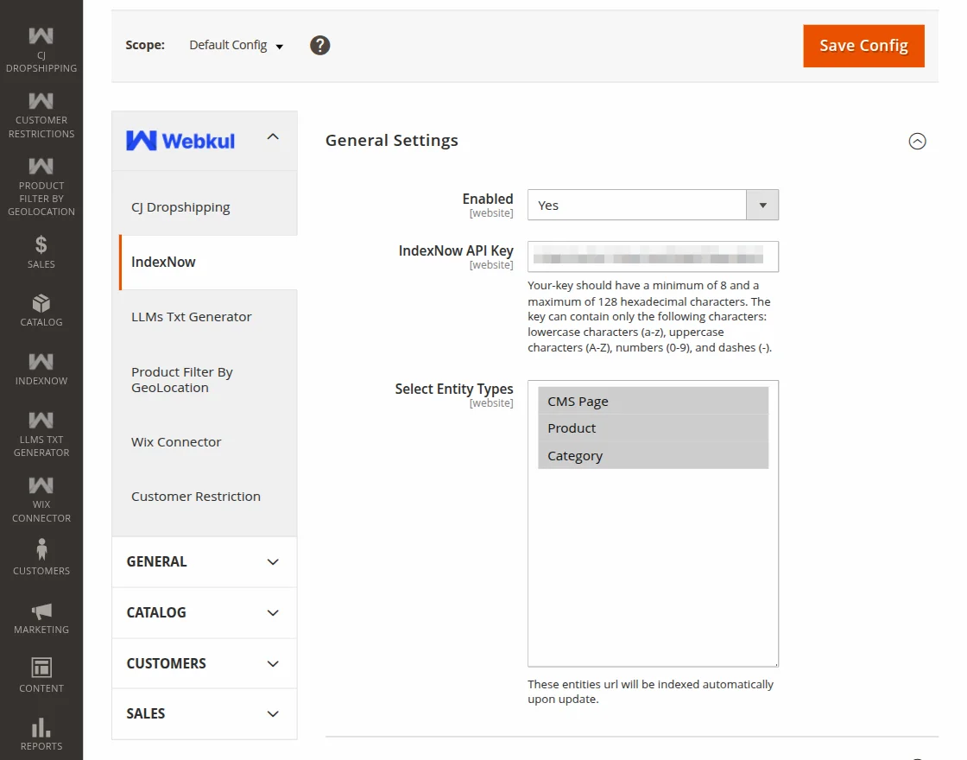Click inside the IndexNow API Key field
This screenshot has width=967, height=760.
653,256
